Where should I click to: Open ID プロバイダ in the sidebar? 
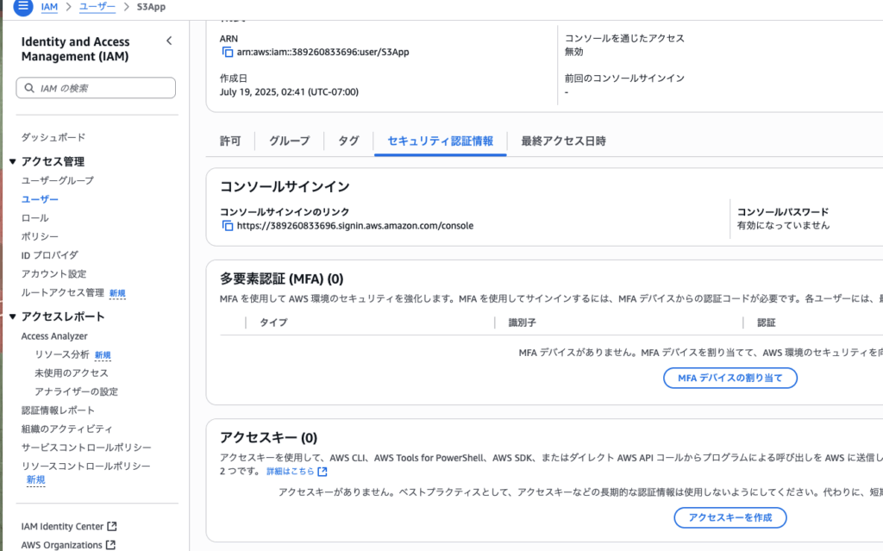pyautogui.click(x=49, y=255)
